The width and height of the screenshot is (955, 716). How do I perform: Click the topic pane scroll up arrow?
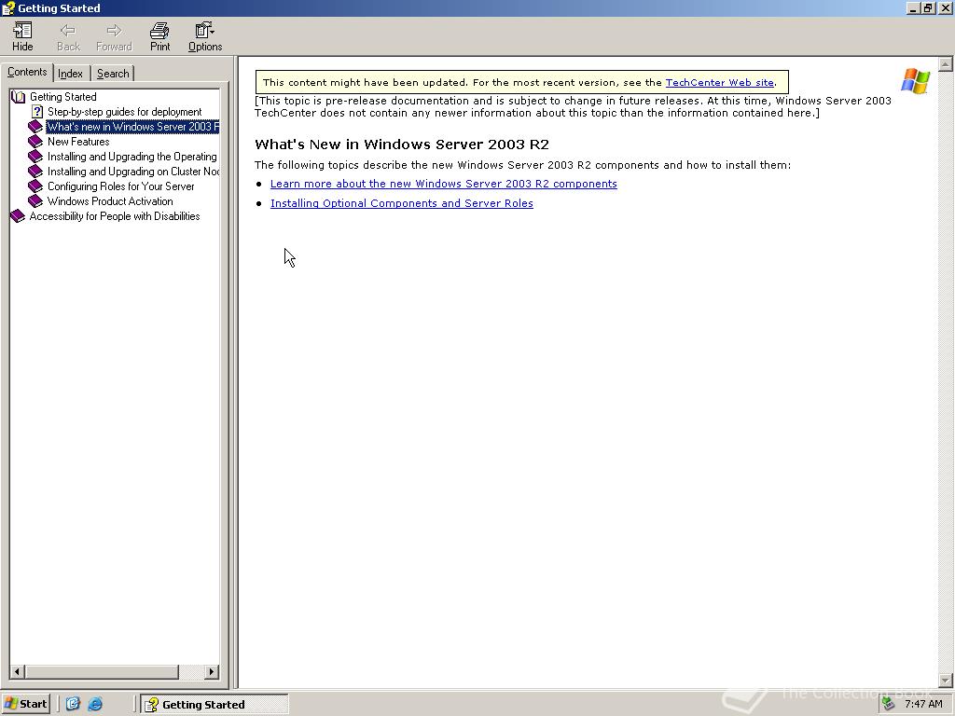[x=946, y=64]
